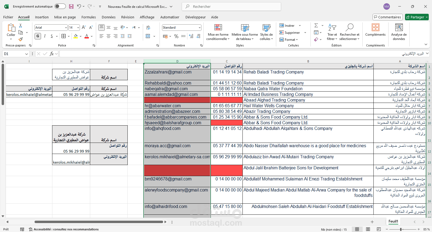Click the Format Painter brush icon
Viewport: 432px width, 232px height.
click(21, 39)
